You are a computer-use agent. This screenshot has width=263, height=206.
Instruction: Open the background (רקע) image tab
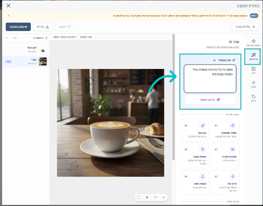coord(254,70)
